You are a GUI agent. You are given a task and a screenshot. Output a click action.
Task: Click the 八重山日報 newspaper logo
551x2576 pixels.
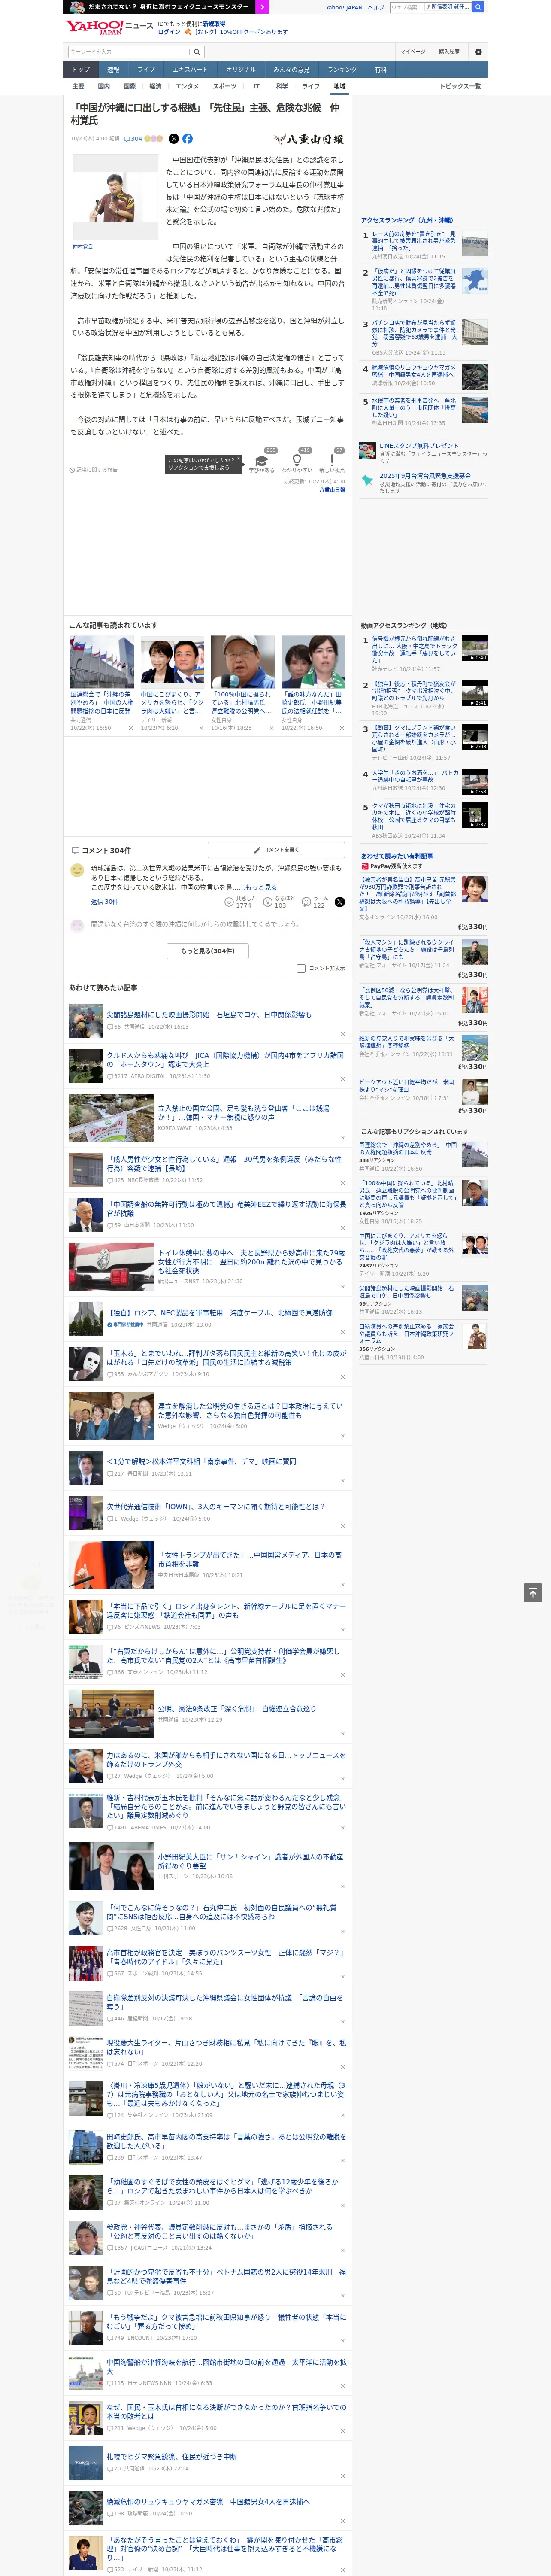309,139
